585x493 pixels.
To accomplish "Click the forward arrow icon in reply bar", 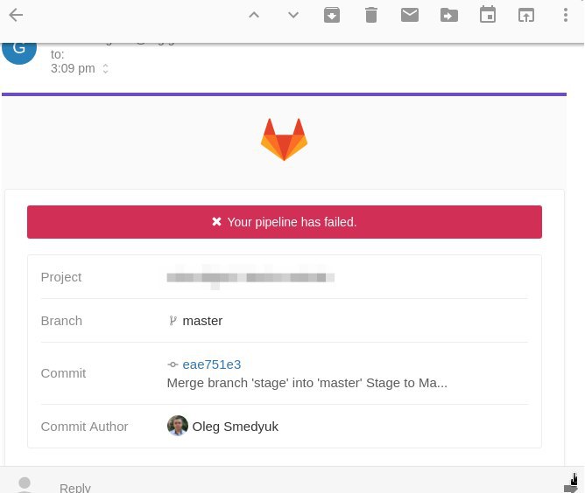I will click(x=571, y=488).
